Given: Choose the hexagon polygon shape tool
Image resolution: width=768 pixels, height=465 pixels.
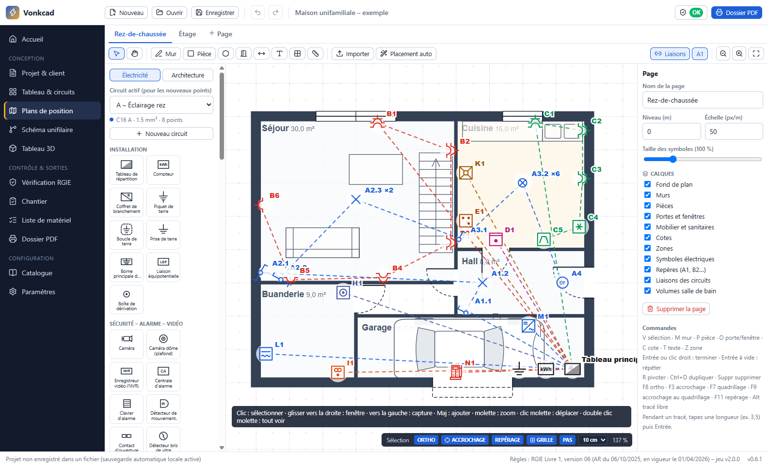Looking at the screenshot, I should [x=226, y=54].
